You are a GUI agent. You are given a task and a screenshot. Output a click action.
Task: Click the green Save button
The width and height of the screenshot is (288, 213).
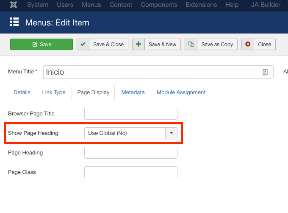pyautogui.click(x=42, y=45)
